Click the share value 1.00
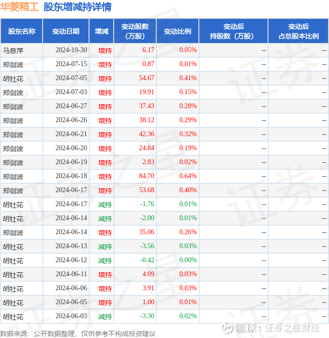The height and width of the screenshot is (338, 329). pos(148,302)
